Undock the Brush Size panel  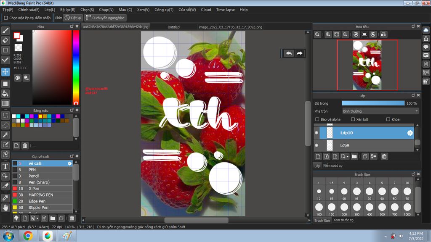(x=413, y=174)
